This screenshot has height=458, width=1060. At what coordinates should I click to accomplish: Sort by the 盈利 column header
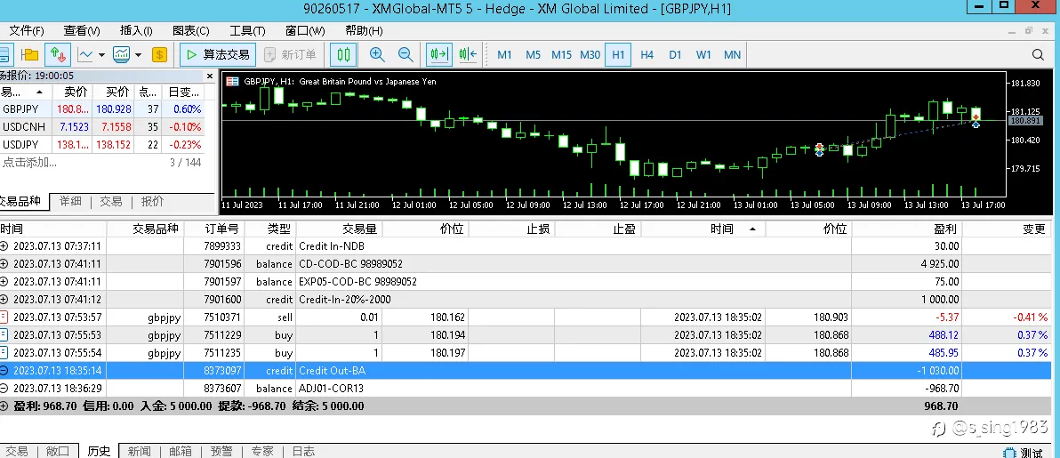tap(907, 229)
